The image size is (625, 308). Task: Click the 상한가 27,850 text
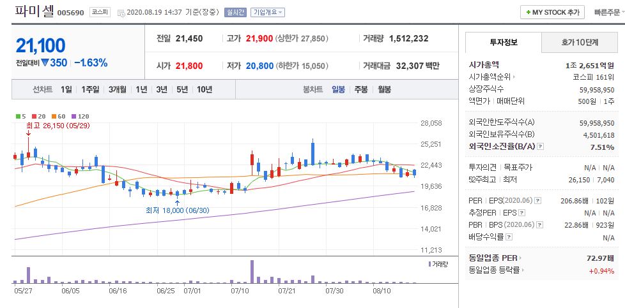(x=302, y=39)
